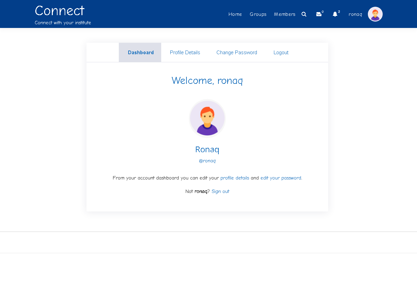Click the small avatar in header
The image size is (417, 296).
pyautogui.click(x=375, y=14)
